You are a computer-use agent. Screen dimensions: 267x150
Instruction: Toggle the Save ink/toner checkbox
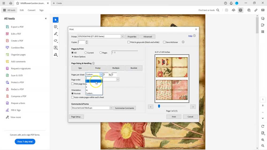point(164,42)
